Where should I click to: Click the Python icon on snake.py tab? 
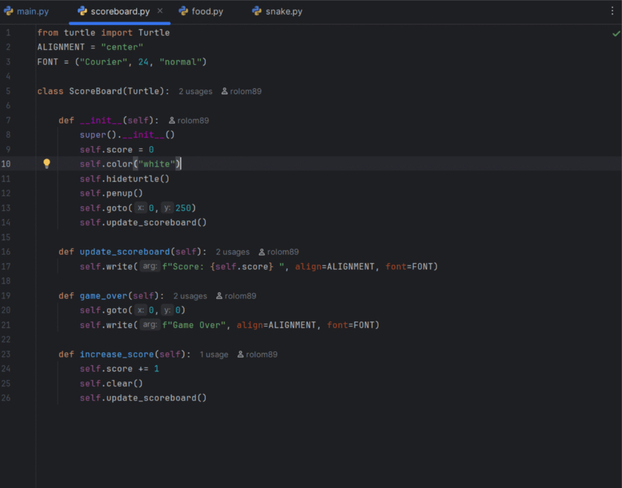256,11
